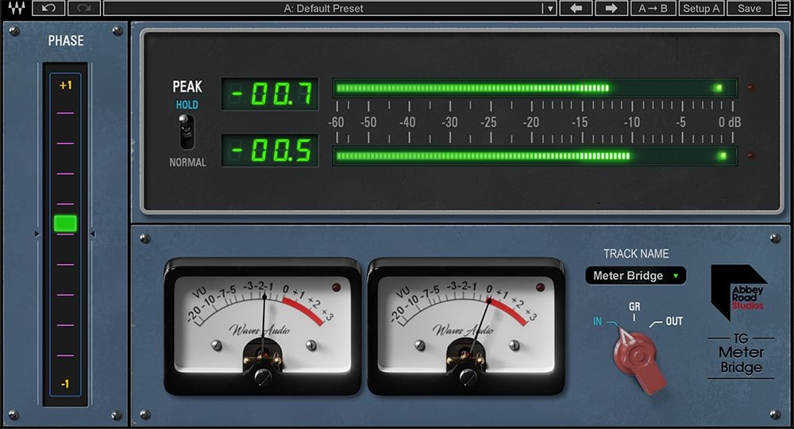Select IN on the meter source selector

tap(598, 321)
